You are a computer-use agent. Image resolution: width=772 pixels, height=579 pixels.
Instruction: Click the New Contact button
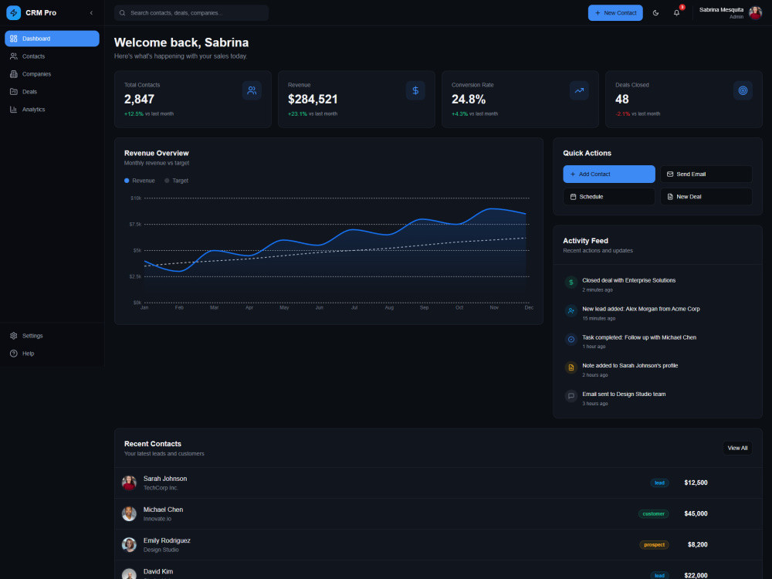tap(615, 13)
